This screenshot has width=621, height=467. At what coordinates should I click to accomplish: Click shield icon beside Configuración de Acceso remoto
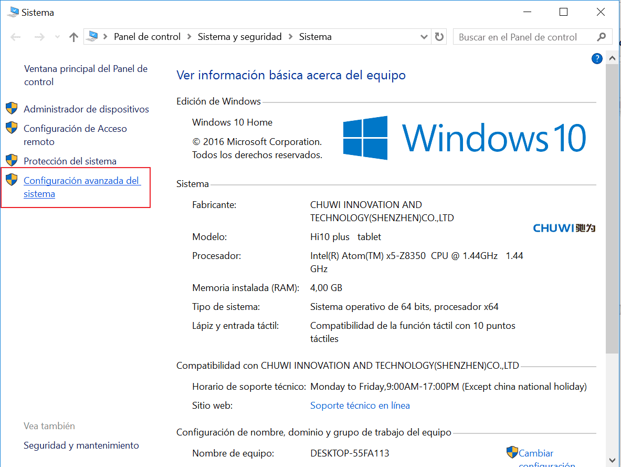tap(12, 128)
